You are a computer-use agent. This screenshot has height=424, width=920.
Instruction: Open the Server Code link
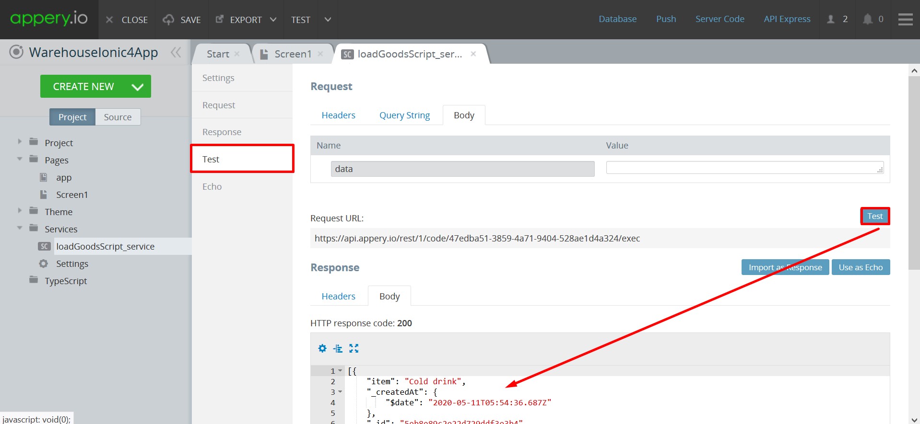tap(719, 19)
